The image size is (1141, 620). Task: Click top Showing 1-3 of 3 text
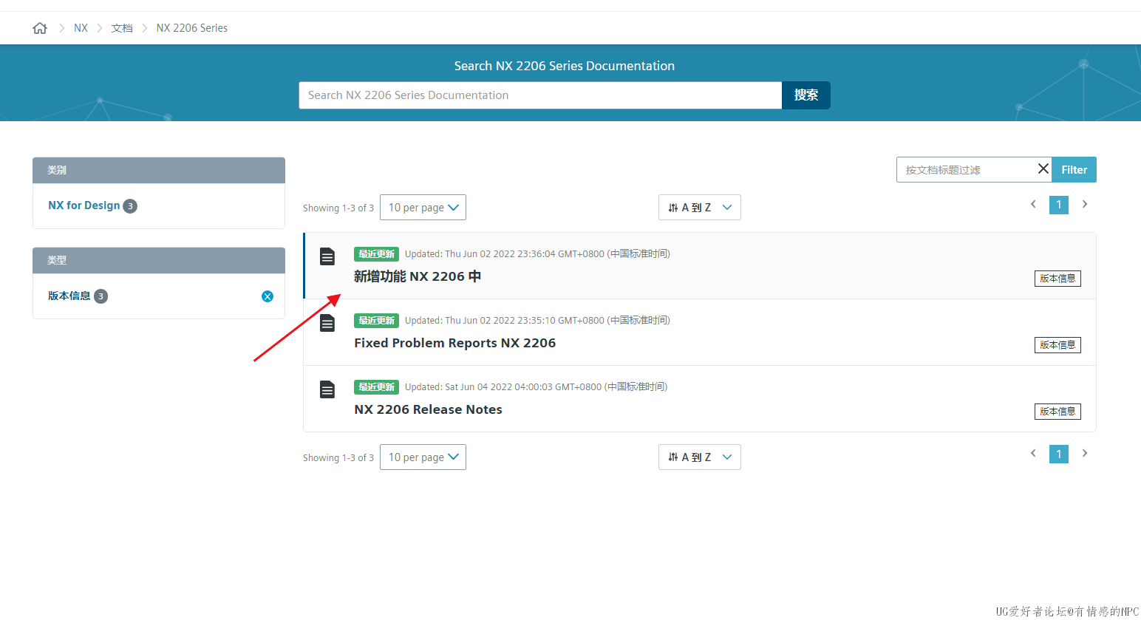tap(338, 208)
